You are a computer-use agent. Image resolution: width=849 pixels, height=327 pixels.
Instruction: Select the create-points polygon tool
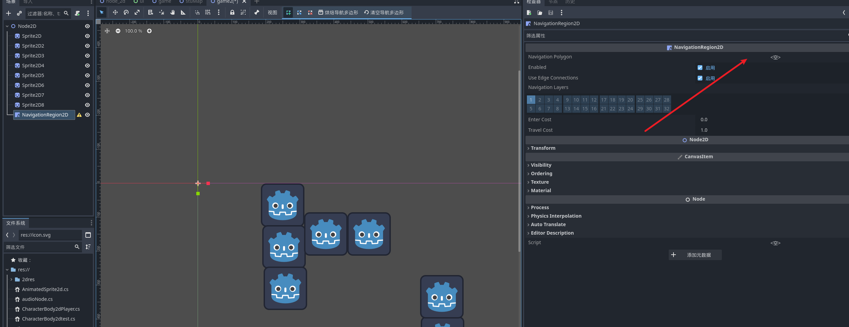tap(288, 13)
